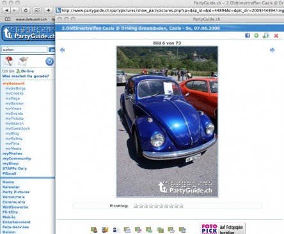Open the envelope mail icon in sidebar
The width and height of the screenshot is (284, 234).
(23, 61)
